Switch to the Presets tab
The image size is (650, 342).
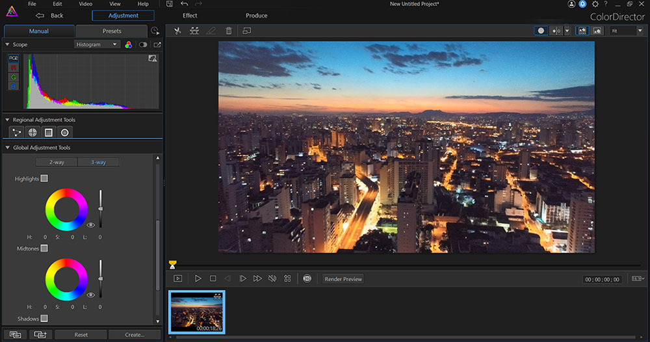click(112, 31)
